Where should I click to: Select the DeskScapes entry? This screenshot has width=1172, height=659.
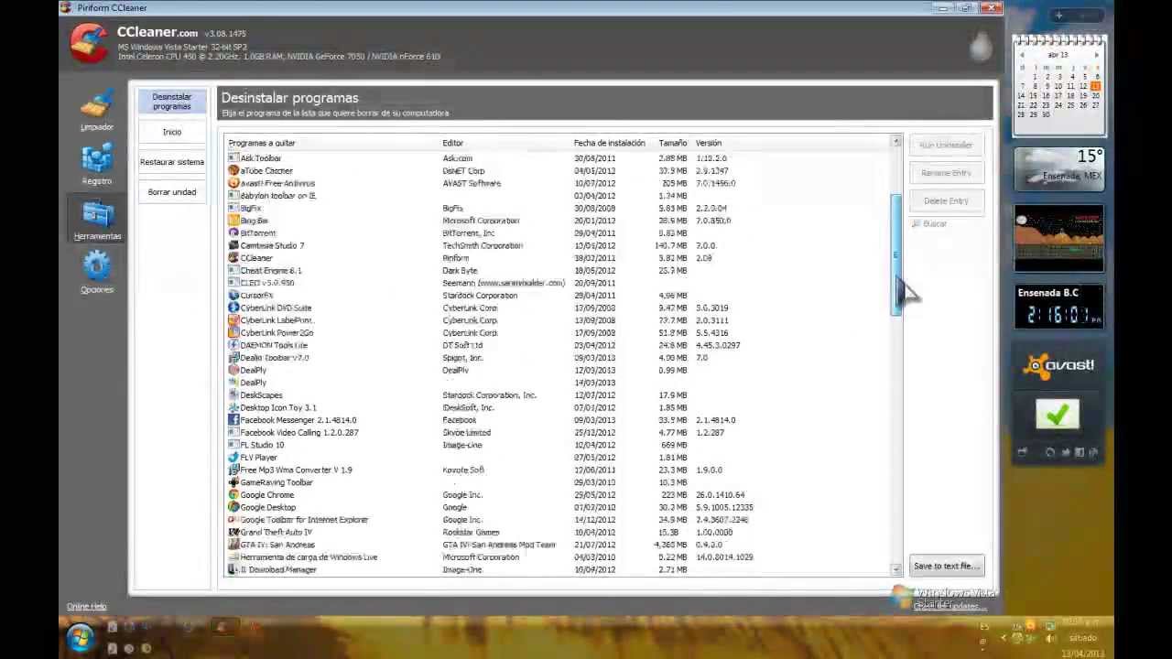[x=559, y=395]
